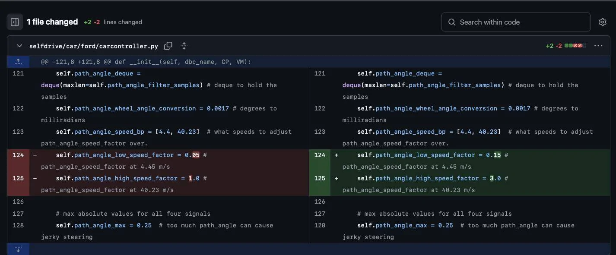
Task: Expand hidden lines below line 128
Action: 18,249
